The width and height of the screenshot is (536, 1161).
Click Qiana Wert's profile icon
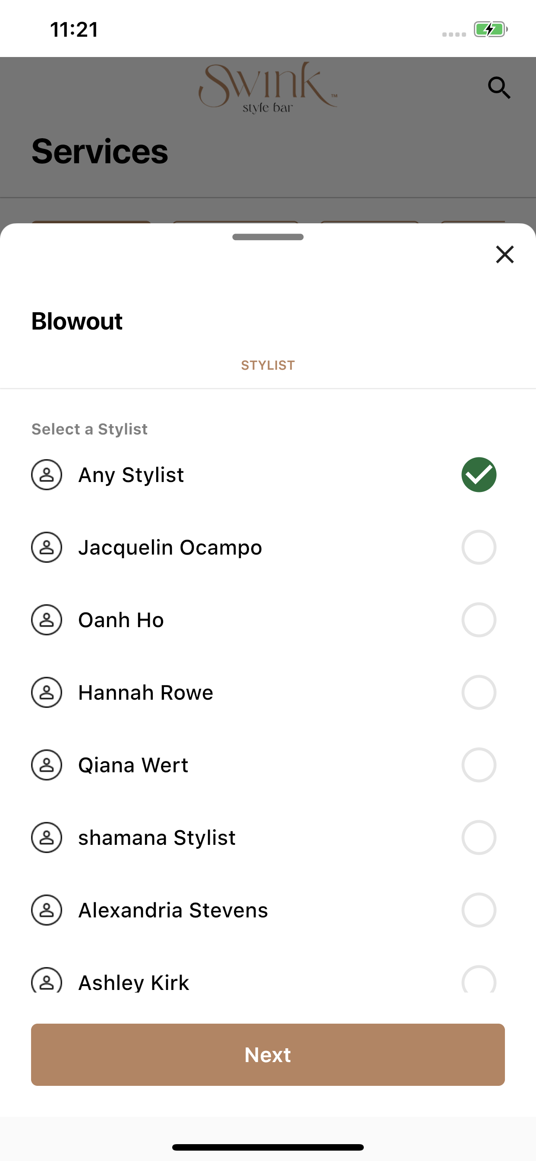pyautogui.click(x=47, y=765)
